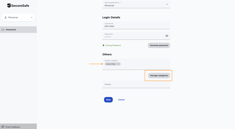The height and width of the screenshot is (129, 235).
Task: Click the SecureSafe shield logo icon
Action: [x=9, y=5]
